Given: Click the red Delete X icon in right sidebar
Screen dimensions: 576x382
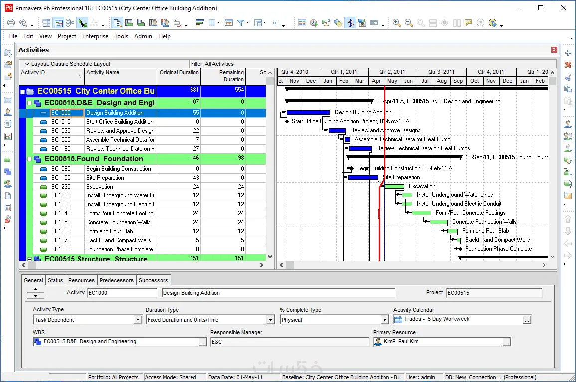Looking at the screenshot, I should (x=568, y=65).
